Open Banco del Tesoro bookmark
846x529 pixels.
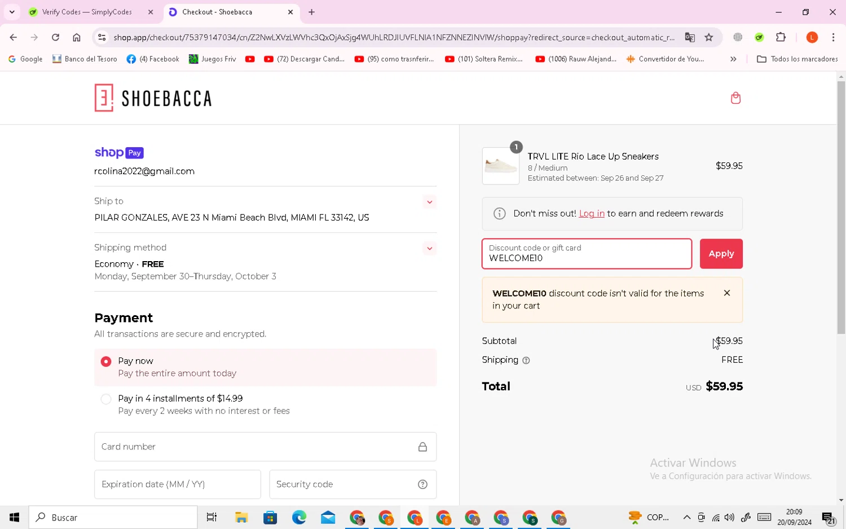85,59
